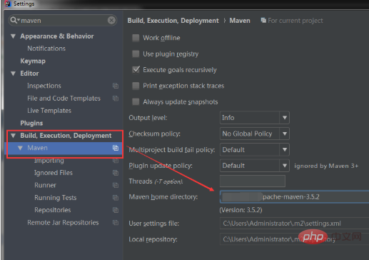The width and height of the screenshot is (369, 260).
Task: Click the User settings file field
Action: (x=294, y=224)
